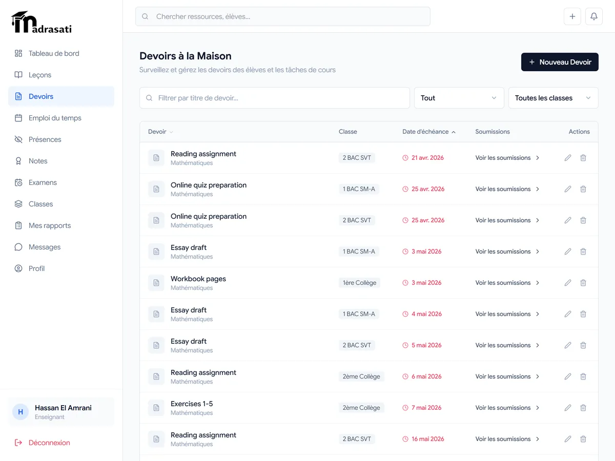Edit the Workbook pages assignment with the pencil icon

click(x=568, y=283)
